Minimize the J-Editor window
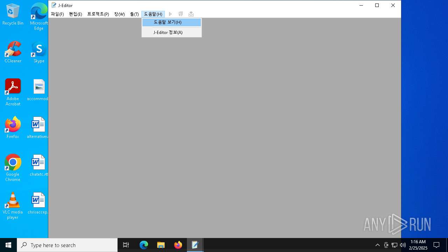The height and width of the screenshot is (252, 448). coord(361,5)
